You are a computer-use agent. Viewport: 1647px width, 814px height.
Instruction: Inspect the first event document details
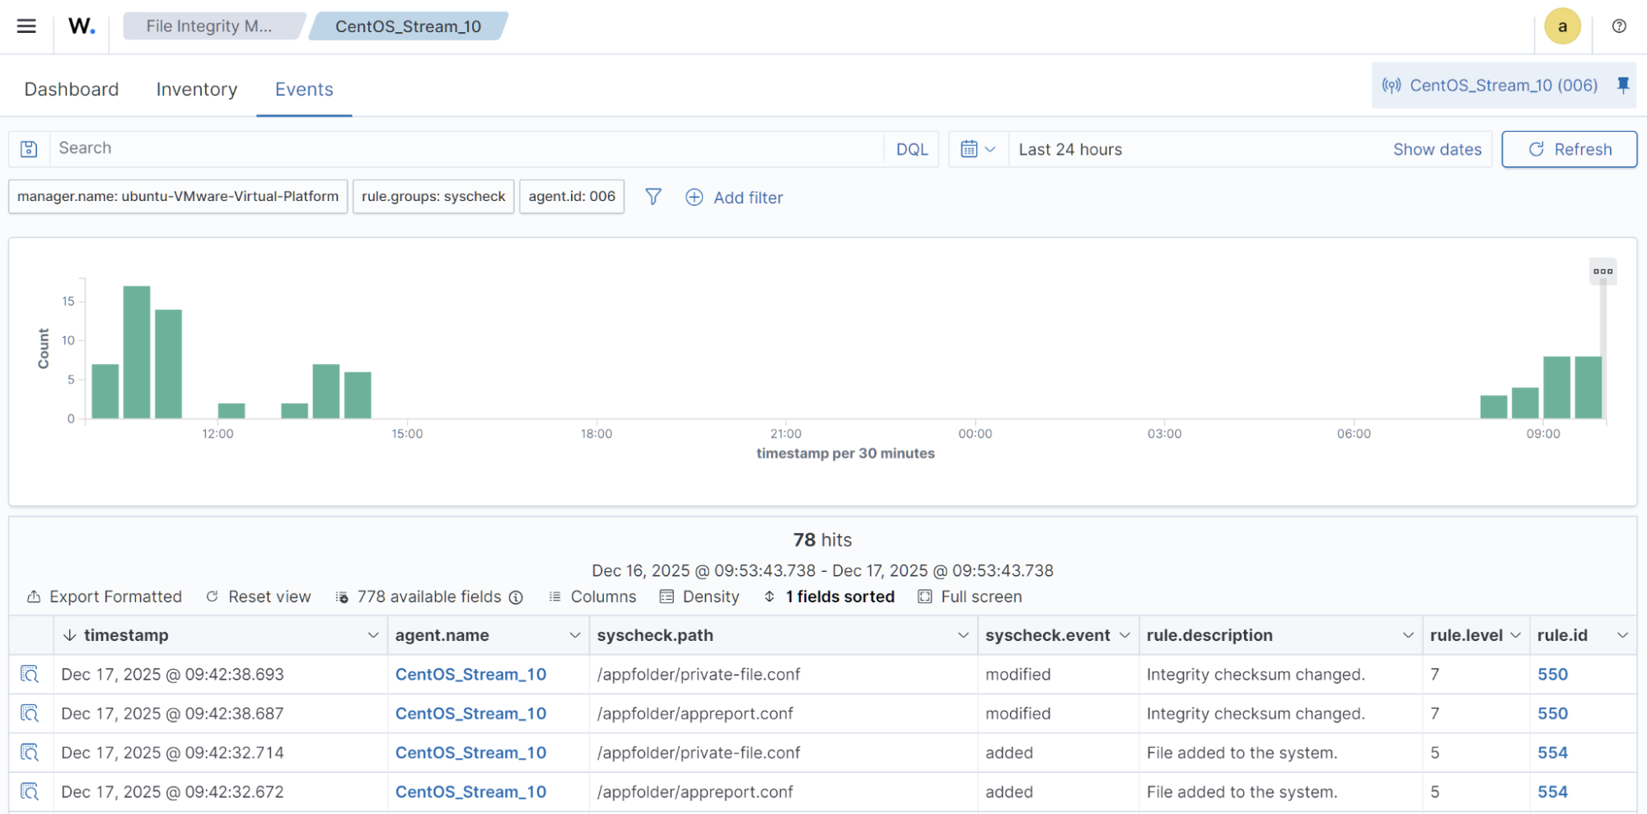point(29,674)
